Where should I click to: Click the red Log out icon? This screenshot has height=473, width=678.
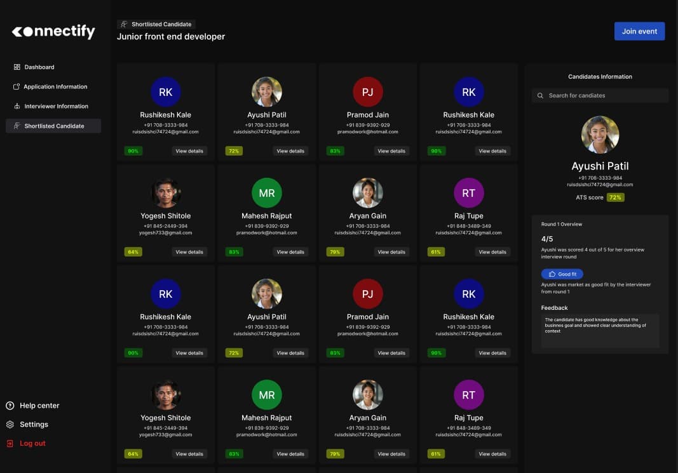(10, 443)
